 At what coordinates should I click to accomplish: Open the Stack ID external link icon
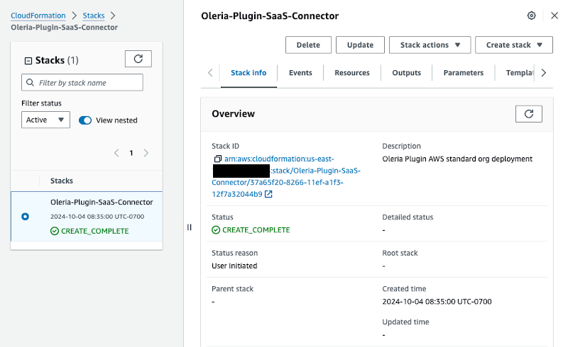(268, 194)
